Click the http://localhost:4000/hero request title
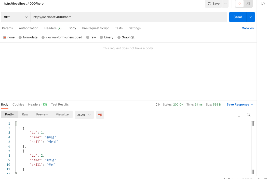The height and width of the screenshot is (179, 267). pos(24,3)
